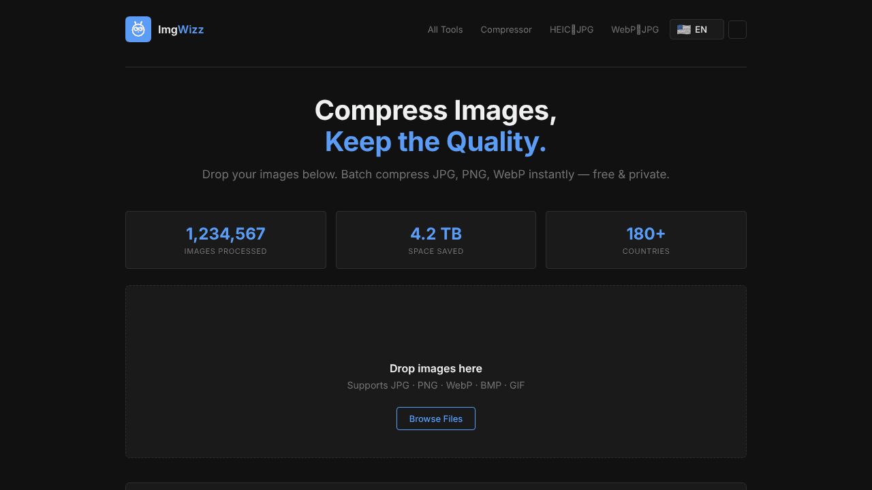
Task: Click the Supports JPG PNG WebP text
Action: [x=436, y=385]
